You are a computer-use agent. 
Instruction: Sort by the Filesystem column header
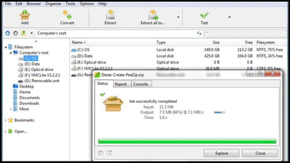(x=265, y=42)
